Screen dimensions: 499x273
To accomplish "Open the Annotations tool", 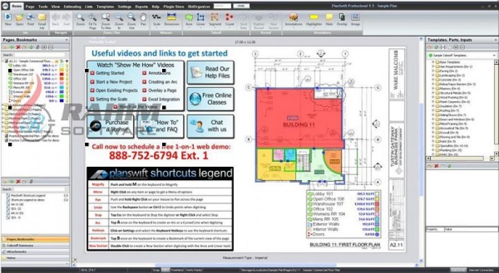I will tap(293, 18).
